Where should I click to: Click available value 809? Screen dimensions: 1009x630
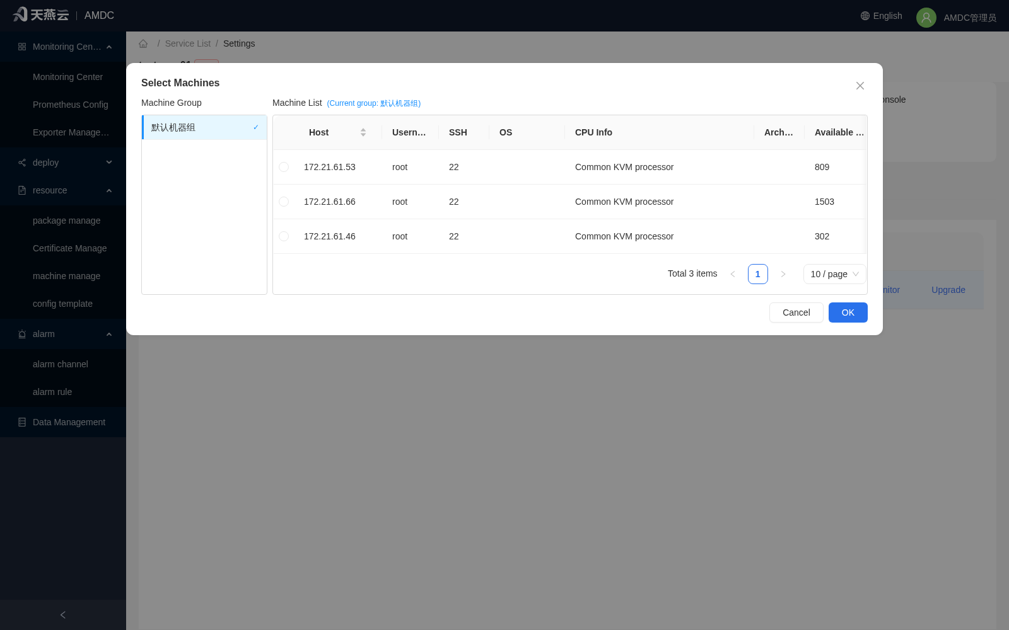click(x=822, y=167)
